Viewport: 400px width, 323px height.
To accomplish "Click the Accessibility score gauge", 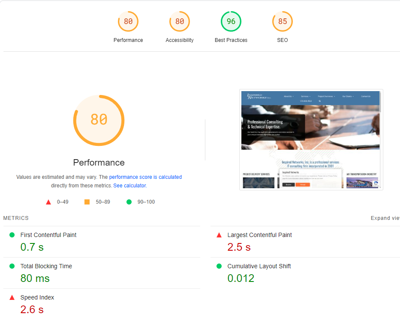I will 180,21.
